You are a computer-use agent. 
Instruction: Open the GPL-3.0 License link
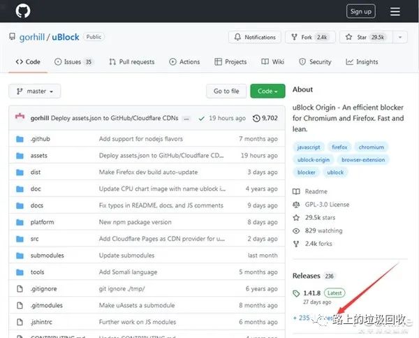coord(321,205)
